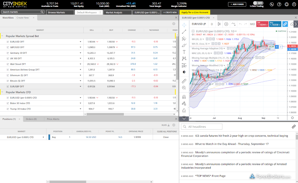
Task: Select the chart patterns tool
Action: pos(184,59)
